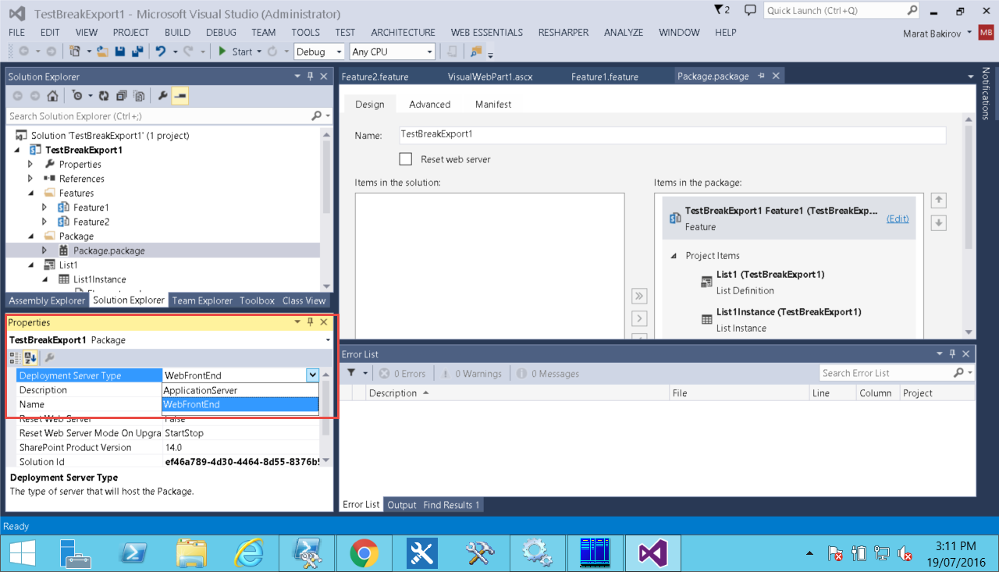Click the Find in Files toolbar icon

475,52
